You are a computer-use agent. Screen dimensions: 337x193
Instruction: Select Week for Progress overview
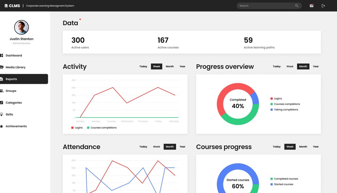(x=290, y=66)
